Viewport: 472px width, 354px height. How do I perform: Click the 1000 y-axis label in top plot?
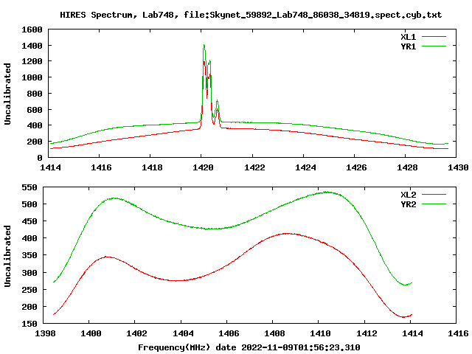click(x=32, y=77)
